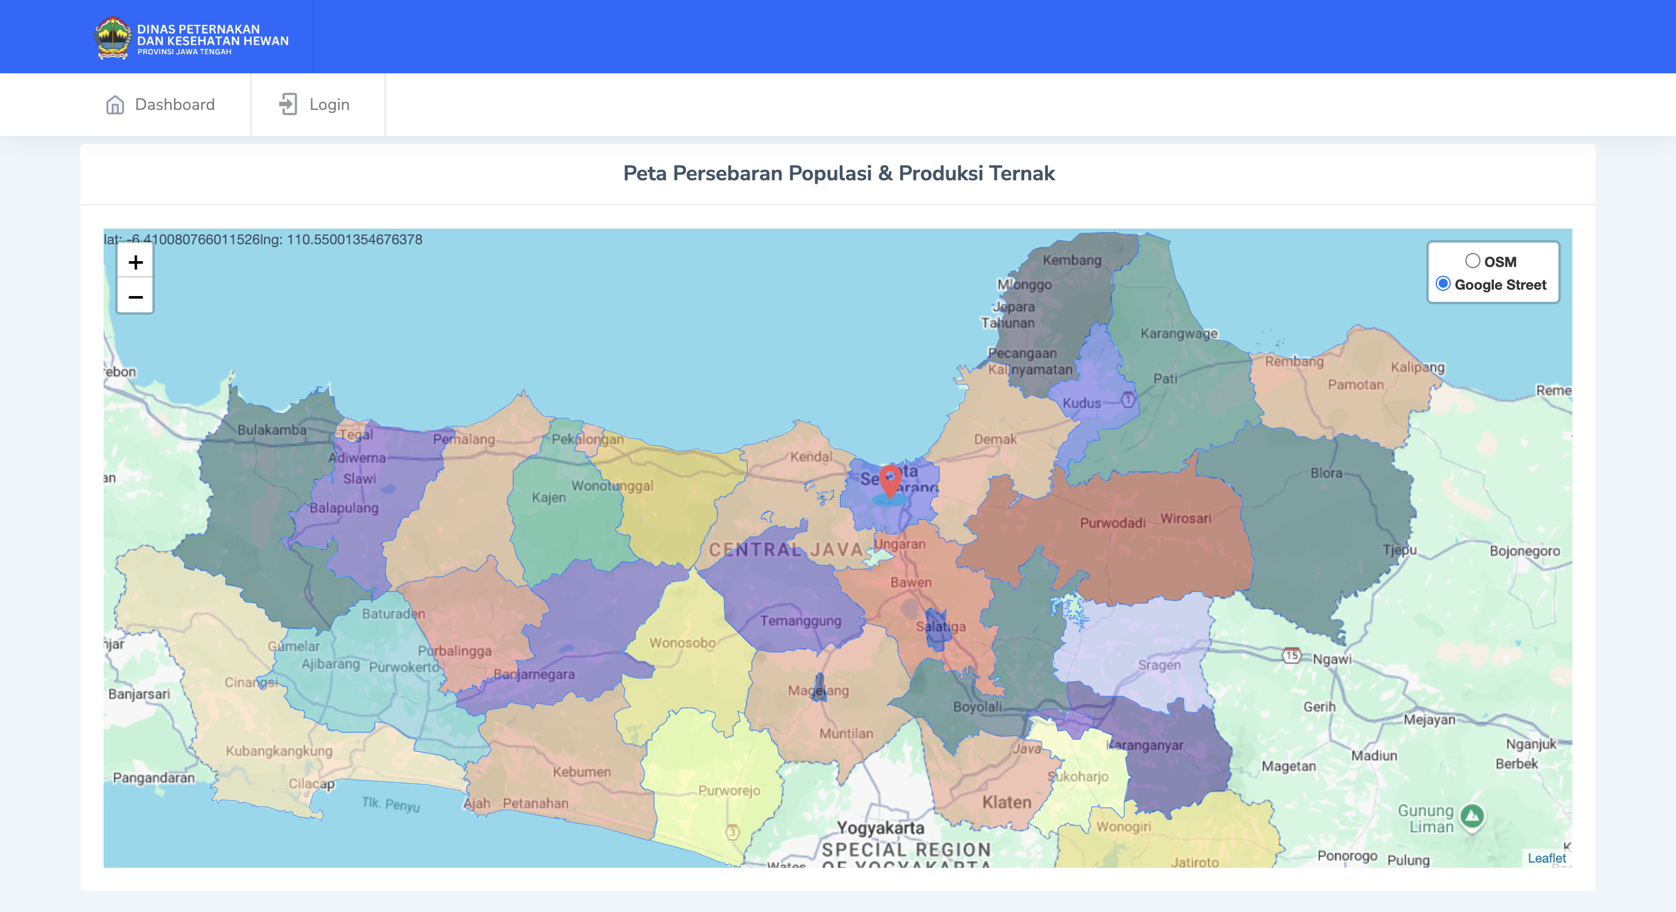Open the Dashboard menu item

pyautogui.click(x=175, y=105)
